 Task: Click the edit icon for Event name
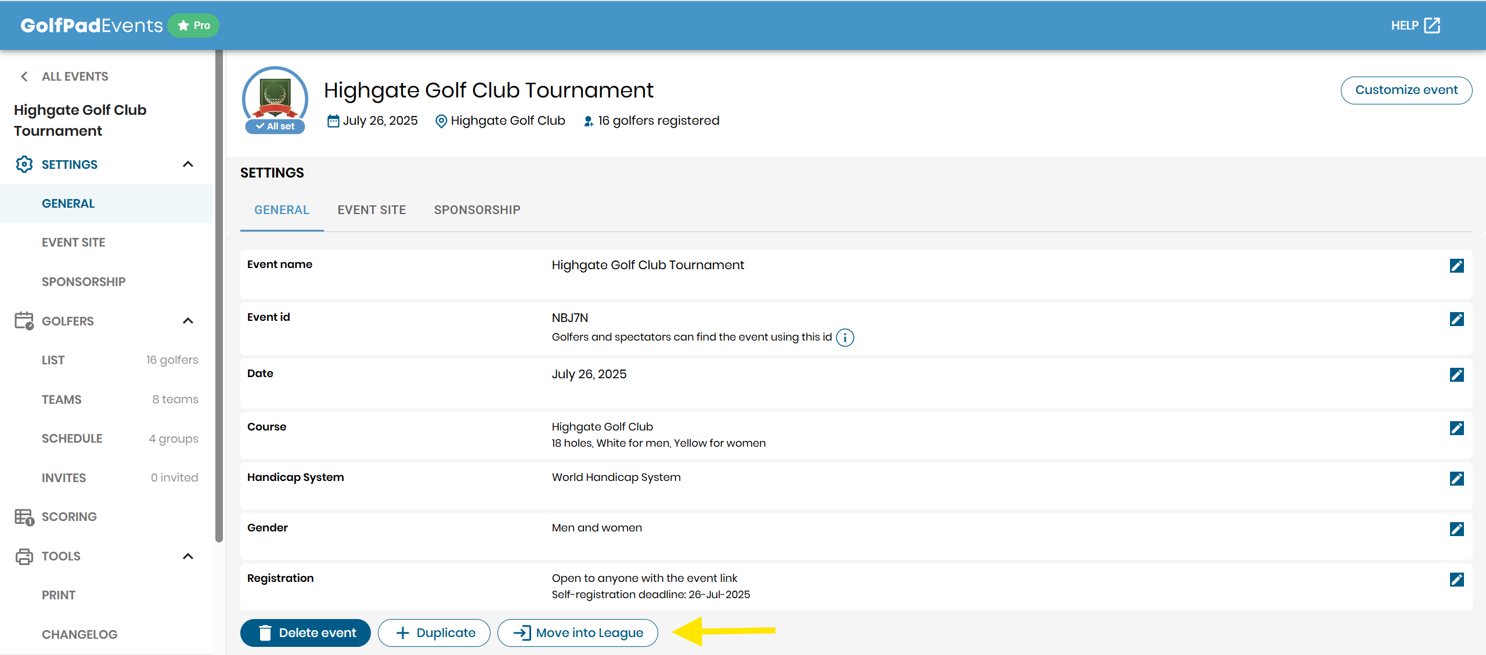coord(1456,266)
